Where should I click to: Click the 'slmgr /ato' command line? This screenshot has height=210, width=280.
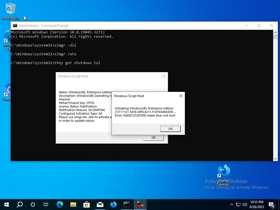43,54
